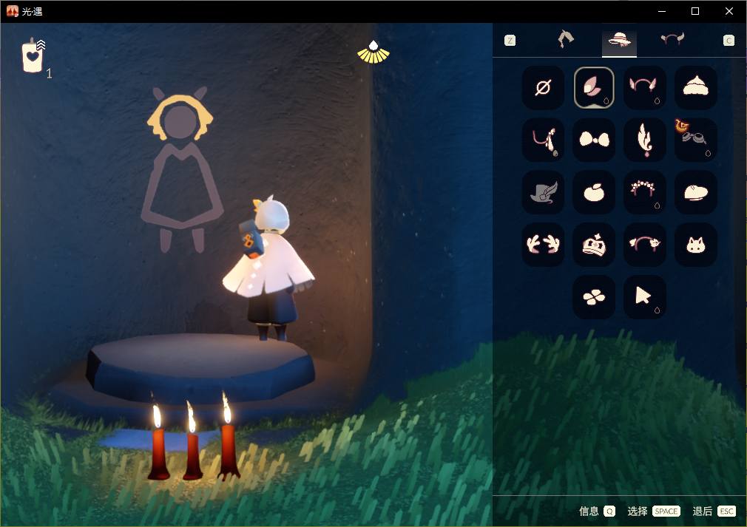The height and width of the screenshot is (527, 747).
Task: Maximize the 光·遇 game window
Action: coord(695,11)
